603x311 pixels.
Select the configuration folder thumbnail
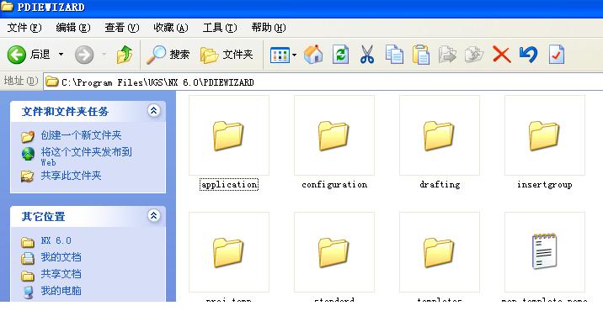334,135
